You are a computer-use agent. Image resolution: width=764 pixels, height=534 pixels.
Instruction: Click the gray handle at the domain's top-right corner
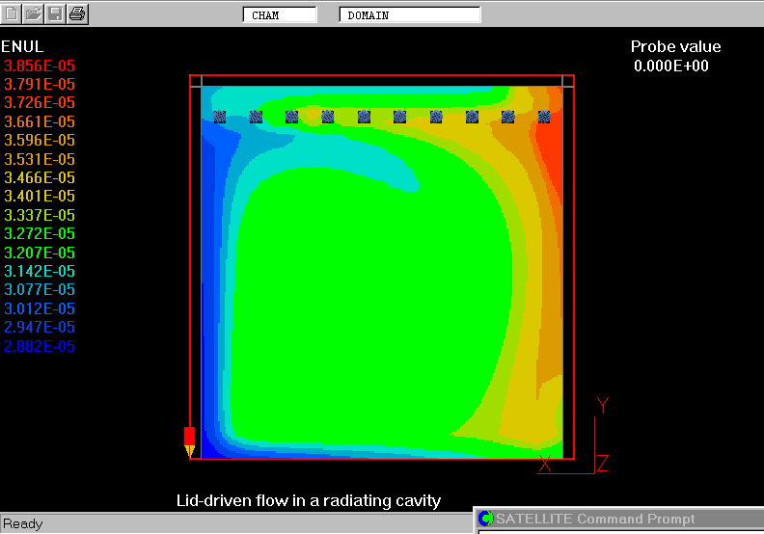tap(567, 82)
